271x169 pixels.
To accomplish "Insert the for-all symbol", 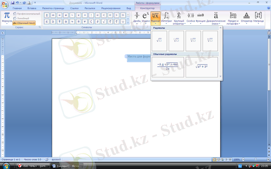I will pyautogui.click(x=85, y=22).
